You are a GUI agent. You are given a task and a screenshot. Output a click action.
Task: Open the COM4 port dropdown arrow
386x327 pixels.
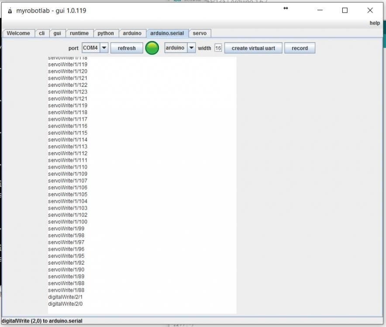[x=104, y=48]
